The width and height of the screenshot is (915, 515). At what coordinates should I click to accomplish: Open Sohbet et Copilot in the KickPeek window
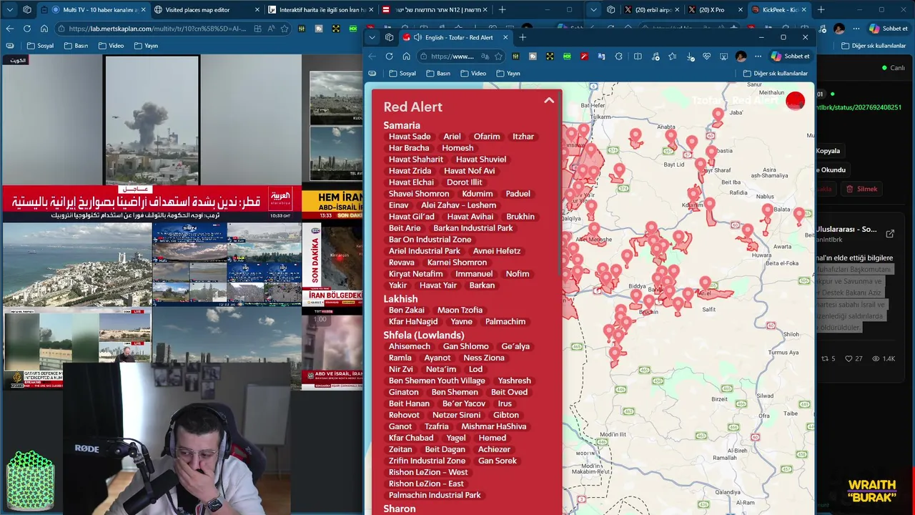coord(889,29)
